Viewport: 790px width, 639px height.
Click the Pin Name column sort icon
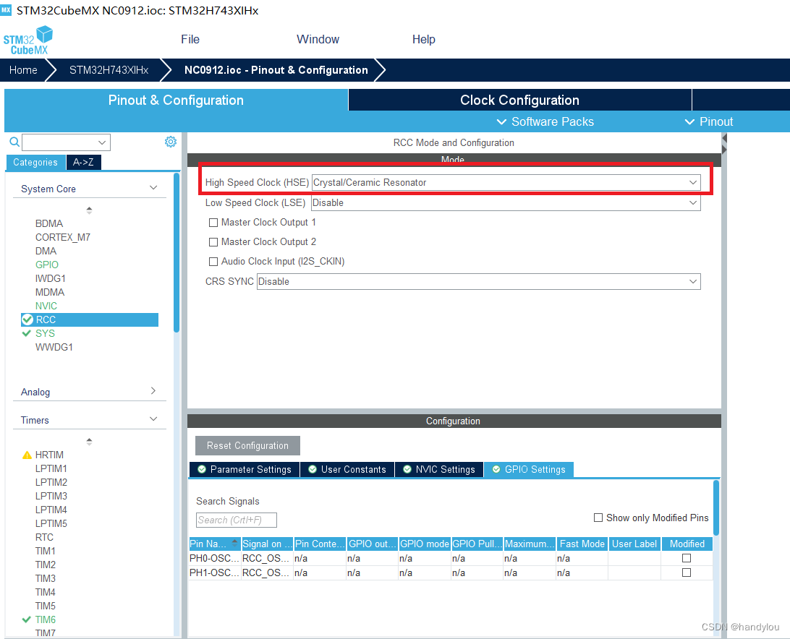click(234, 544)
